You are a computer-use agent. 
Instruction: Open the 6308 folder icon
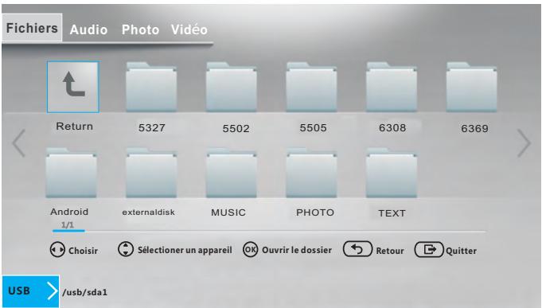pyautogui.click(x=392, y=87)
